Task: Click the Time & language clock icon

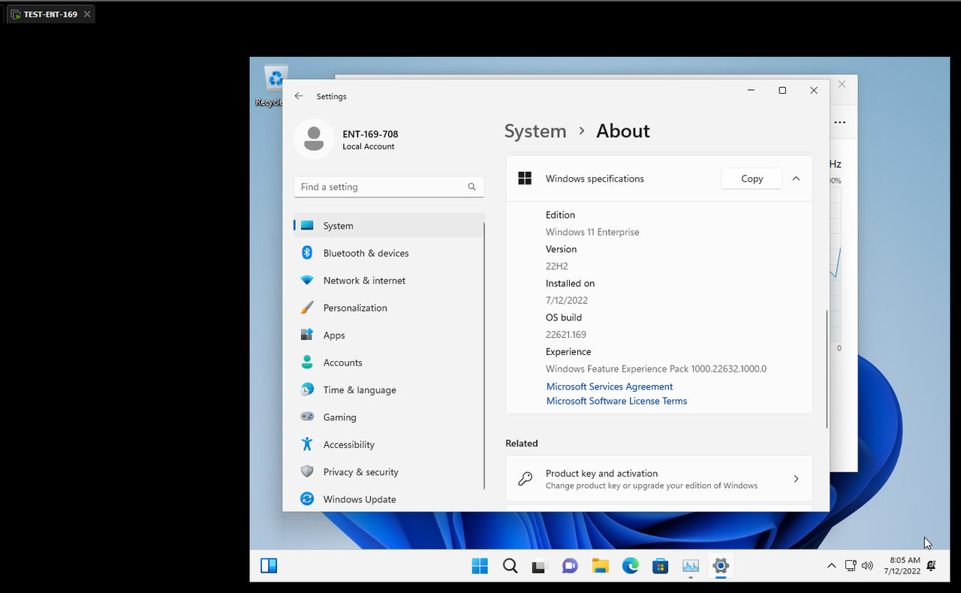Action: (307, 390)
